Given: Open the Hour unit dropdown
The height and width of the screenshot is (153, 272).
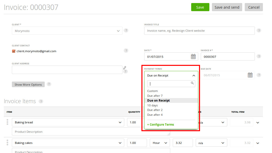Looking at the screenshot, I should (160, 143).
